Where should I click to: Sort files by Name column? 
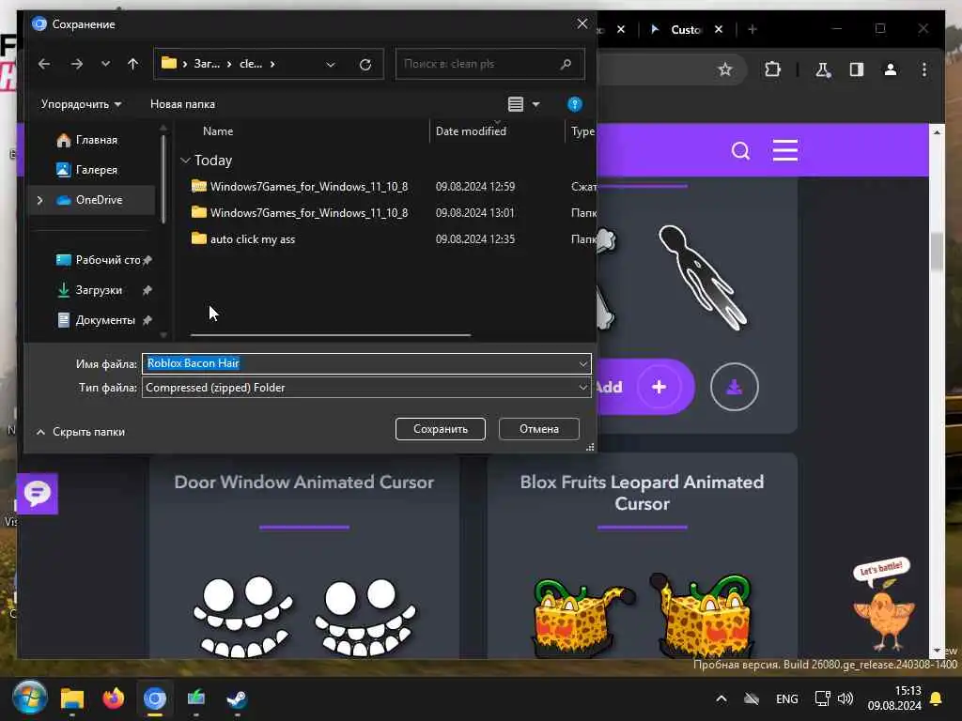pyautogui.click(x=218, y=131)
